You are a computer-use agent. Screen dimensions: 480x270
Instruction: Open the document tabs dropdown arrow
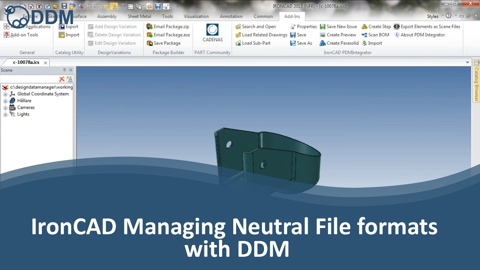click(x=468, y=63)
